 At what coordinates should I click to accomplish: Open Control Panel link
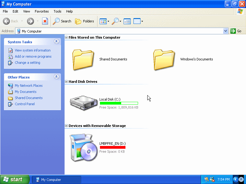click(x=25, y=104)
